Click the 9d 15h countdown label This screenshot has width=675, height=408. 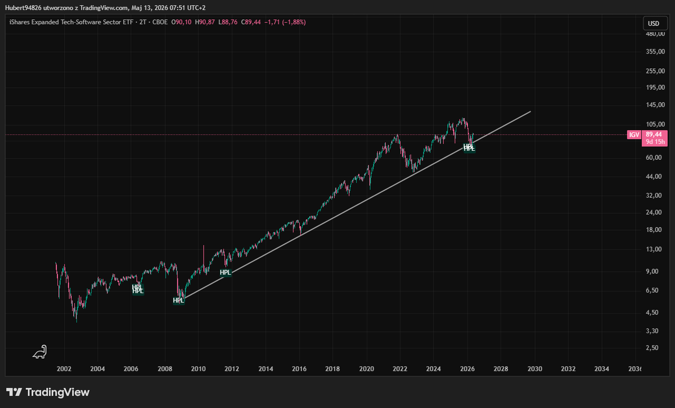655,142
